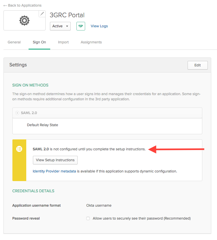Switch to the Assignments tab
This screenshot has width=217, height=240.
click(91, 42)
